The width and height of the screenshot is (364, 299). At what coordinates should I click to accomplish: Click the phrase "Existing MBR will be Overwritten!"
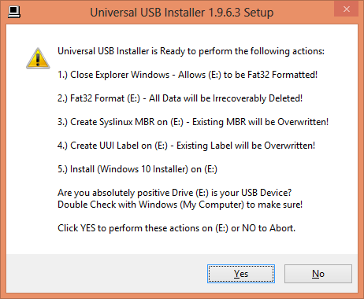point(261,122)
